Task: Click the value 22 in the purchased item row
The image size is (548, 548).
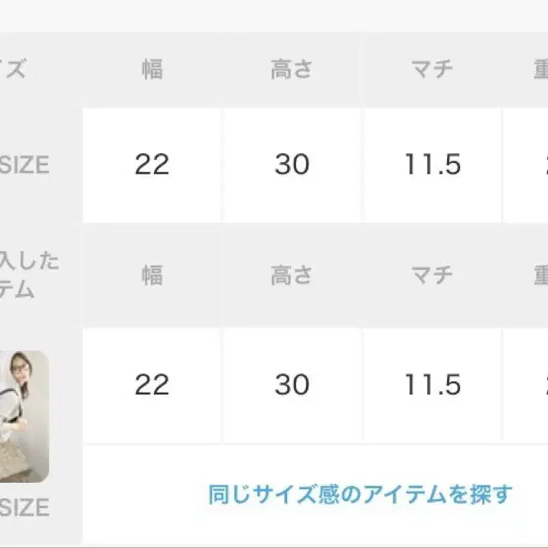Action: tap(152, 385)
